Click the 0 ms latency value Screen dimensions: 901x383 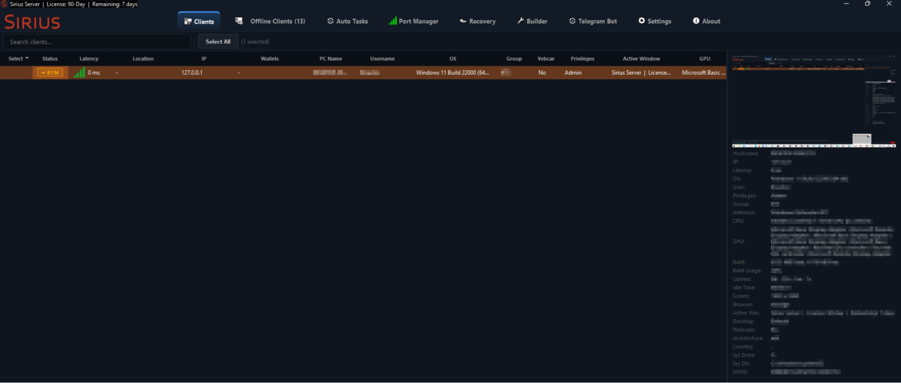click(x=94, y=72)
